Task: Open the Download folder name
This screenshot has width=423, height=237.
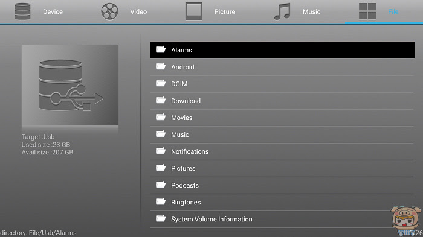Action: pos(186,101)
